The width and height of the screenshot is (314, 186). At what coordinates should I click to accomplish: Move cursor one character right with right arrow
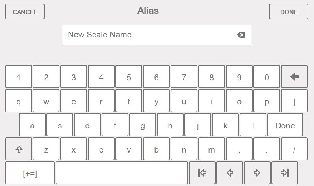257,173
